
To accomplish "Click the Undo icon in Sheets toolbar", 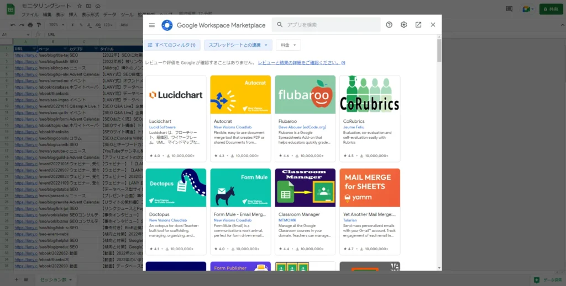I will coord(13,25).
